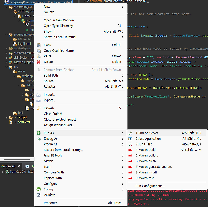Close the Servers view tab
The image size is (208, 207).
(19, 166)
